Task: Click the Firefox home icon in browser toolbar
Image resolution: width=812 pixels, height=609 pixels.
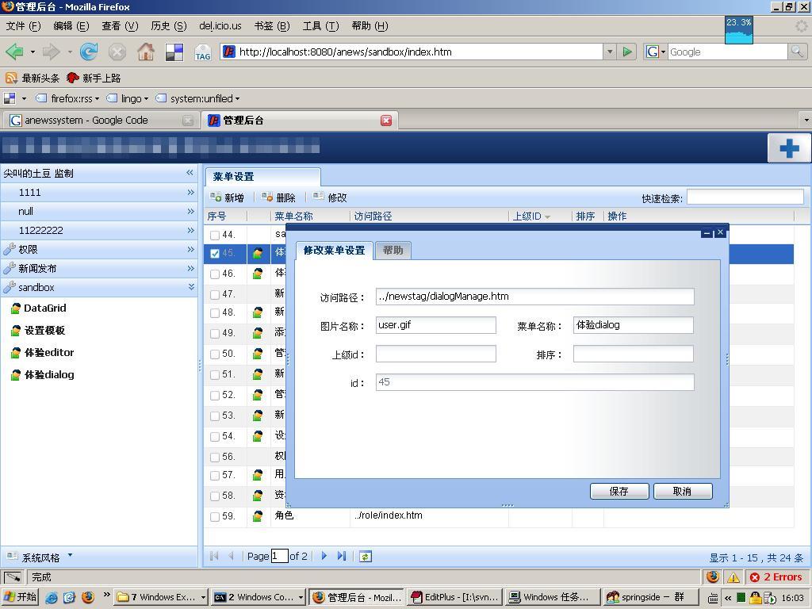Action: [146, 51]
